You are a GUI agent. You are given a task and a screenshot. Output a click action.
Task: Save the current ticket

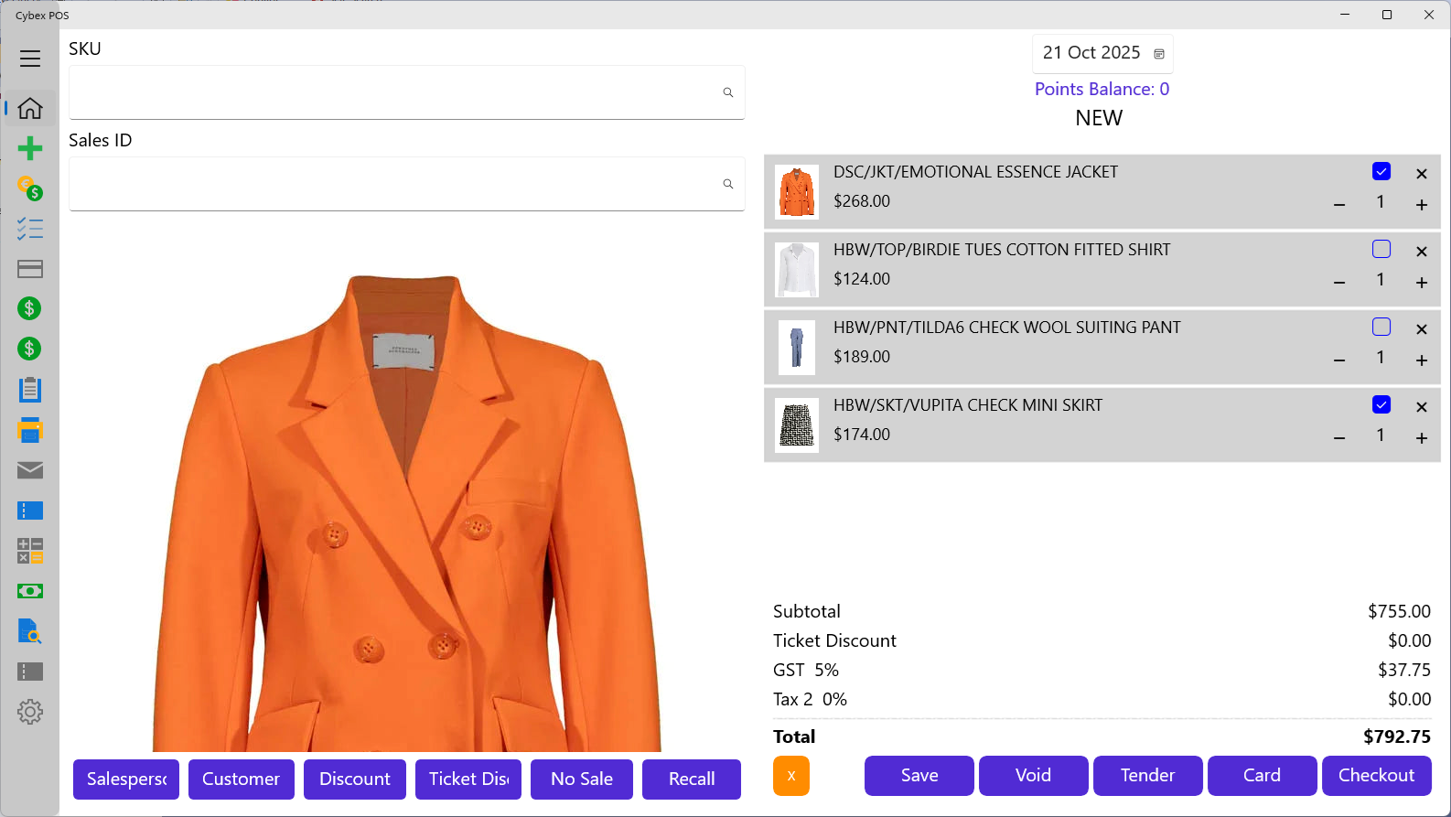pos(919,776)
